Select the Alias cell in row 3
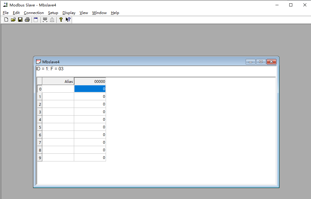 [58, 112]
